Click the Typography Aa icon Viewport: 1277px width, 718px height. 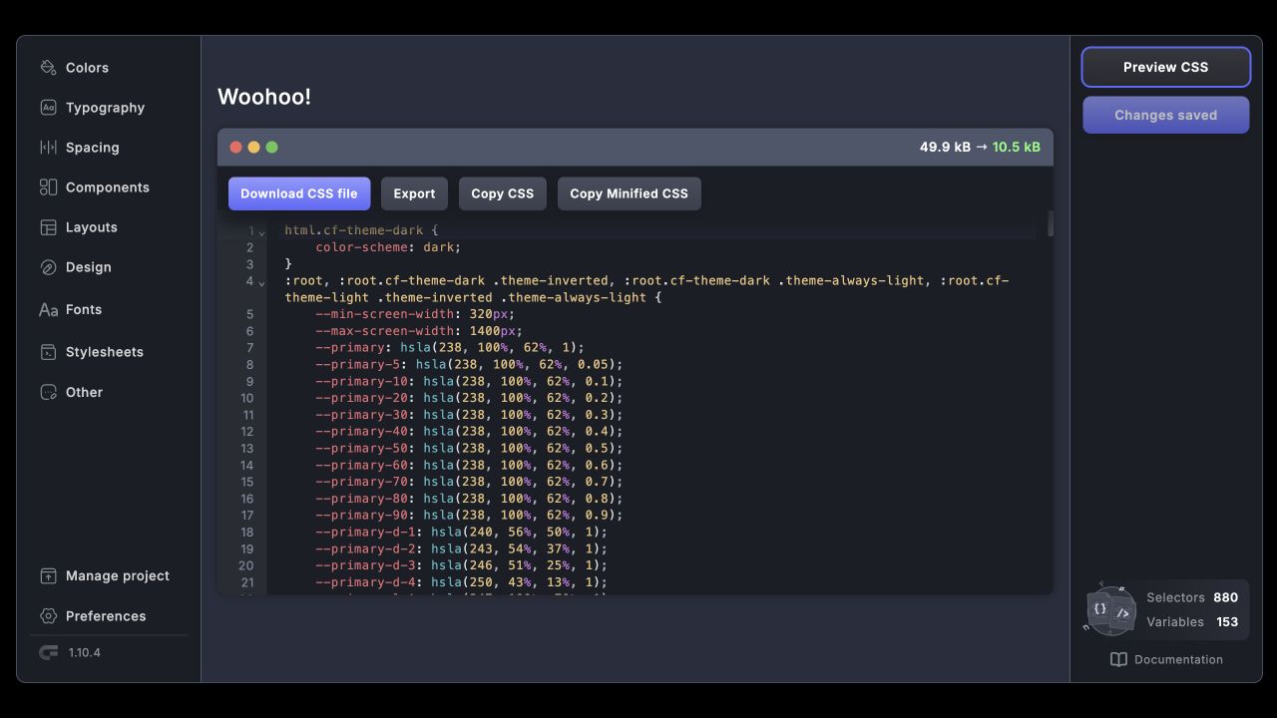[x=48, y=108]
